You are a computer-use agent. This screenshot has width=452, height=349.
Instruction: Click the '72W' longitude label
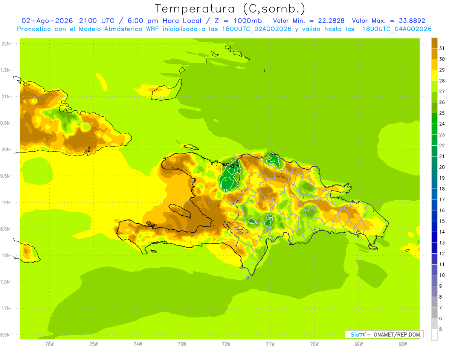[x=226, y=344]
